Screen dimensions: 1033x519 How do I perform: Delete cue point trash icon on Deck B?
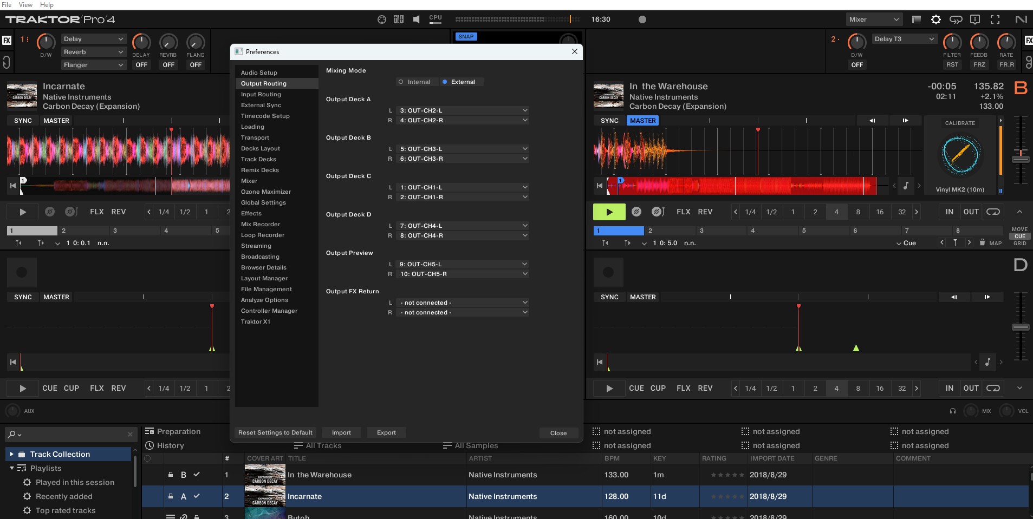(x=982, y=242)
